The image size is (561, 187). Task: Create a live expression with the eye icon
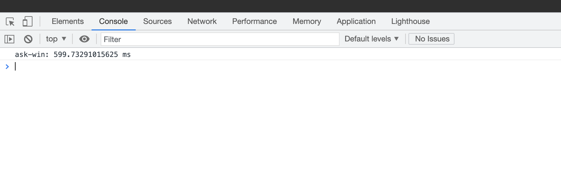84,39
